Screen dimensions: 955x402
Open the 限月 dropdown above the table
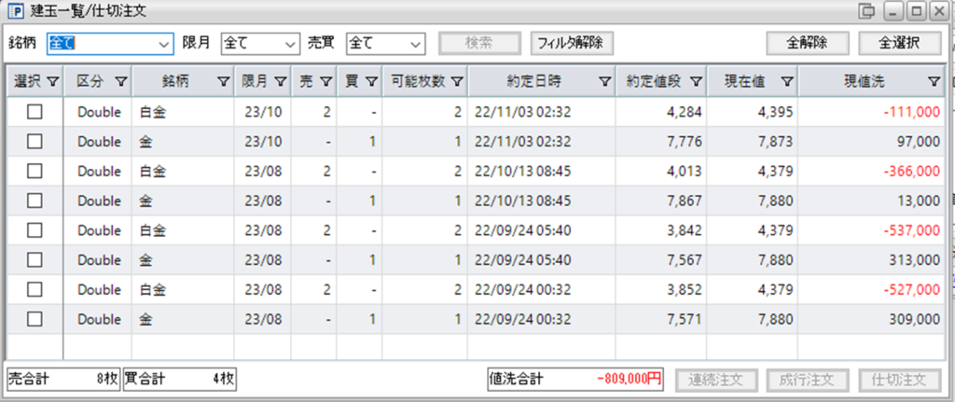[259, 44]
